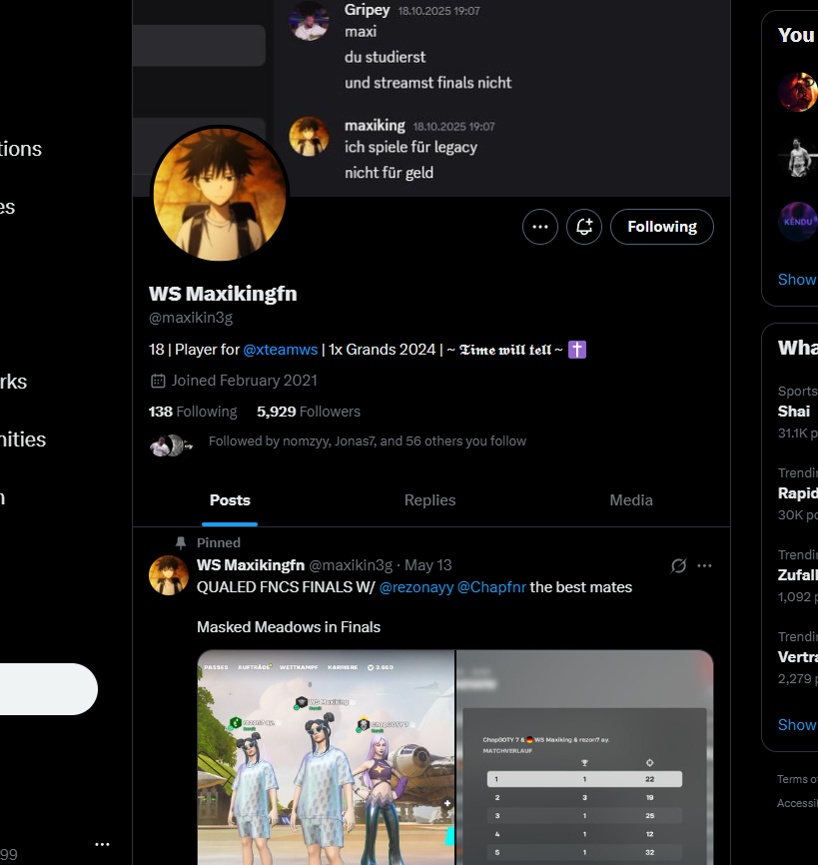This screenshot has height=865, width=818.
Task: Open Notifications in left sidebar
Action: pyautogui.click(x=21, y=149)
